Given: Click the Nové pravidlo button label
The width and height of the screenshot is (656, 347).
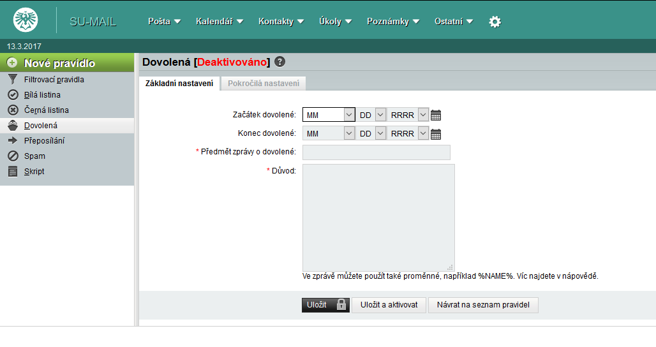Looking at the screenshot, I should point(59,63).
